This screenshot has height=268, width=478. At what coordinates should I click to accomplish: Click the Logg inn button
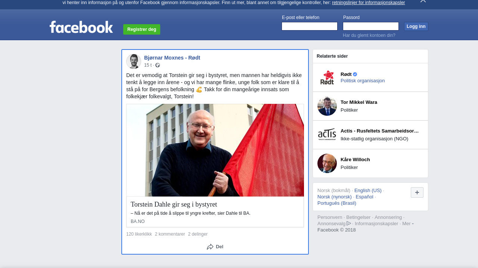(416, 26)
